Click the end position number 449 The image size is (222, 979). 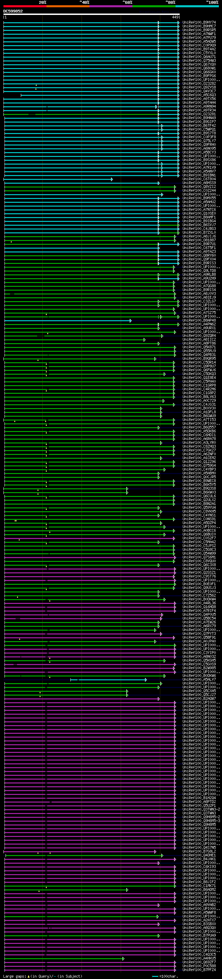click(x=175, y=17)
